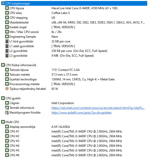Click the icon next to 'Tokozás típusa'
The height and width of the screenshot is (160, 151).
pos(7,70)
